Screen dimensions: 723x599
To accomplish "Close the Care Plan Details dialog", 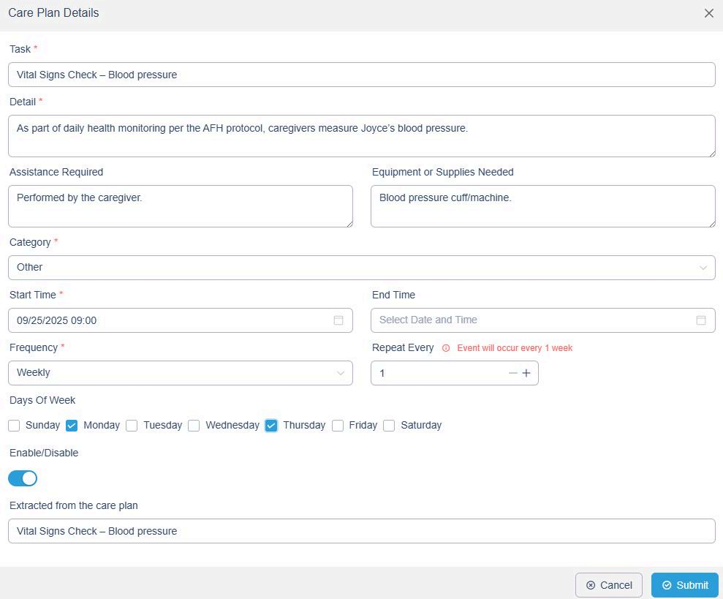I will click(708, 13).
